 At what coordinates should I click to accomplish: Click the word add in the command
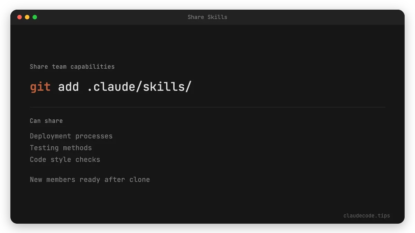pos(68,87)
